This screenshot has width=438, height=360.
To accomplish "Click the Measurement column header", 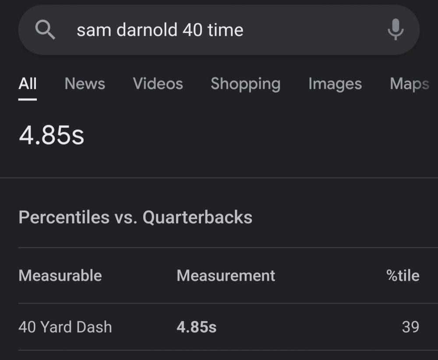I will point(226,275).
